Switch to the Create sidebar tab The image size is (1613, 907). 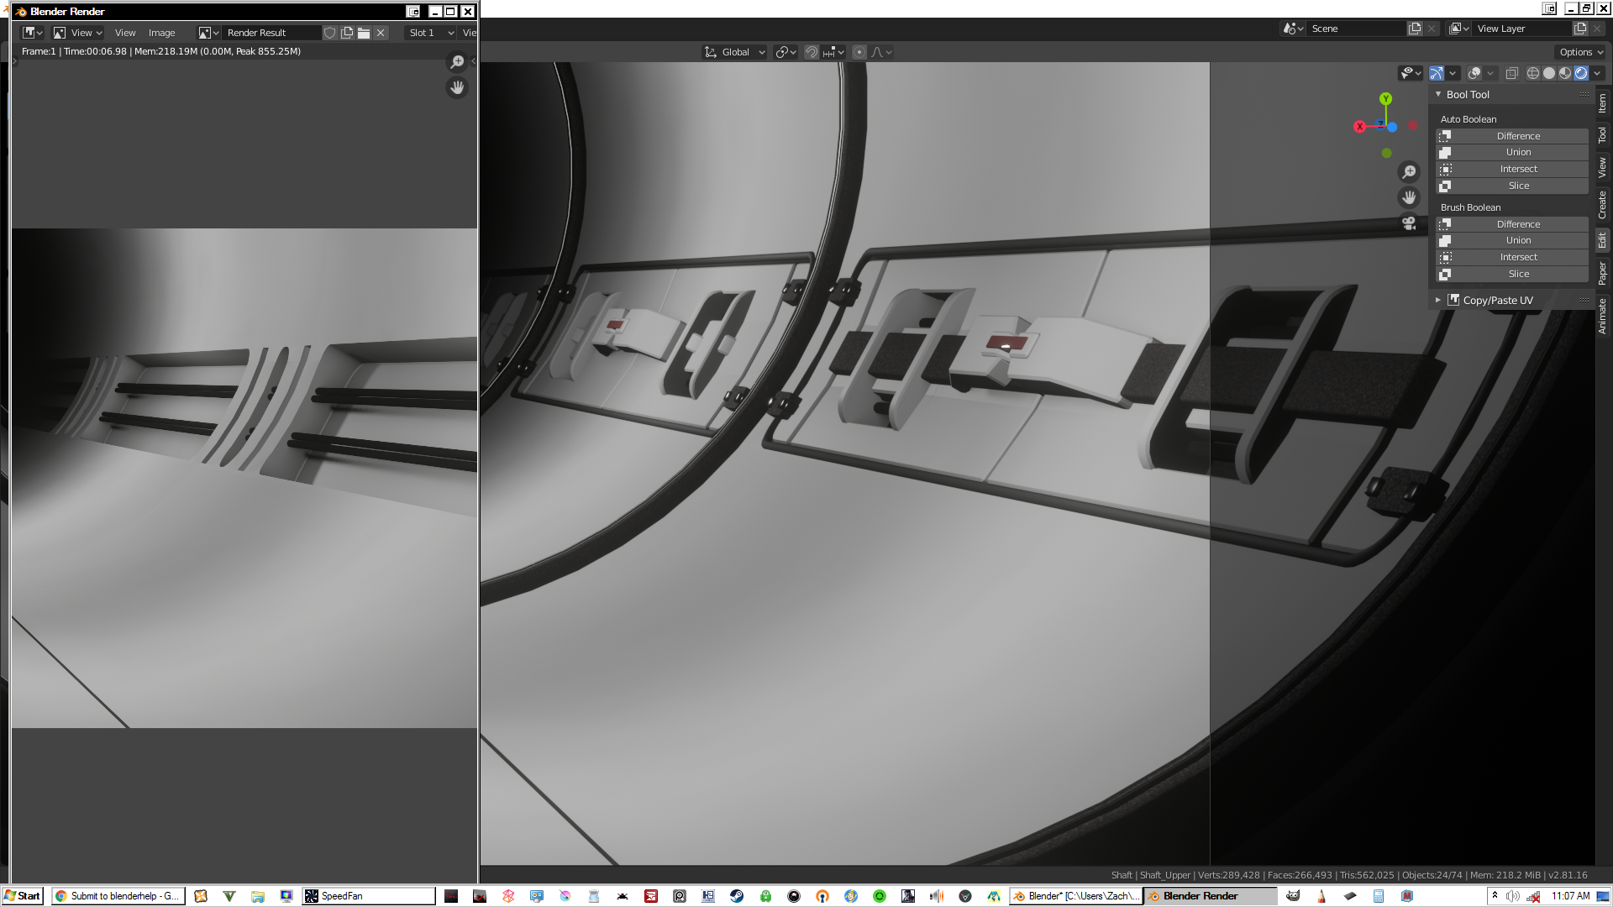[x=1602, y=204]
